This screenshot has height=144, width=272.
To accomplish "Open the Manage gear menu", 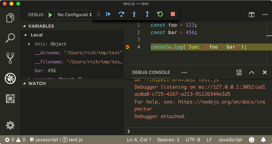I will pyautogui.click(x=10, y=125).
